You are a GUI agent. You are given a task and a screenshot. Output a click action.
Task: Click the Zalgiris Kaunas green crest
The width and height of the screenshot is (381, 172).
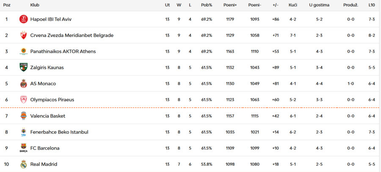tap(23, 67)
